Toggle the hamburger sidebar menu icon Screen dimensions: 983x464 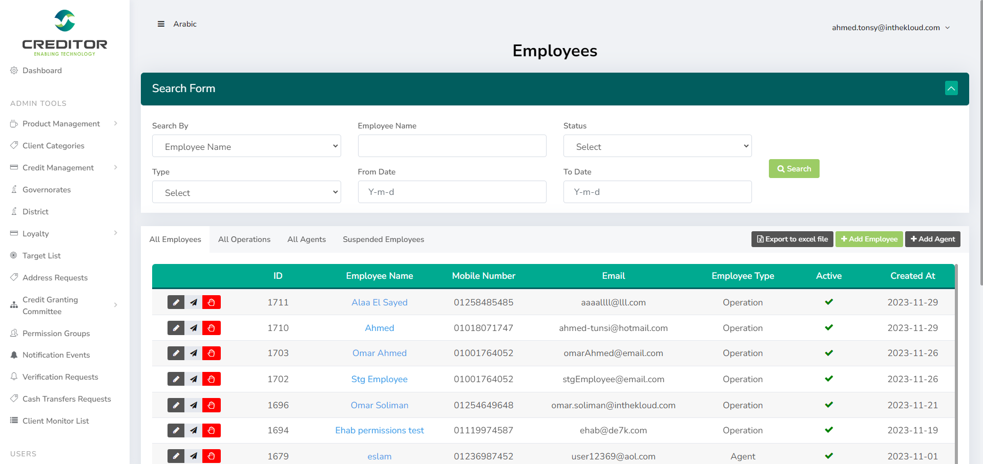tap(161, 24)
